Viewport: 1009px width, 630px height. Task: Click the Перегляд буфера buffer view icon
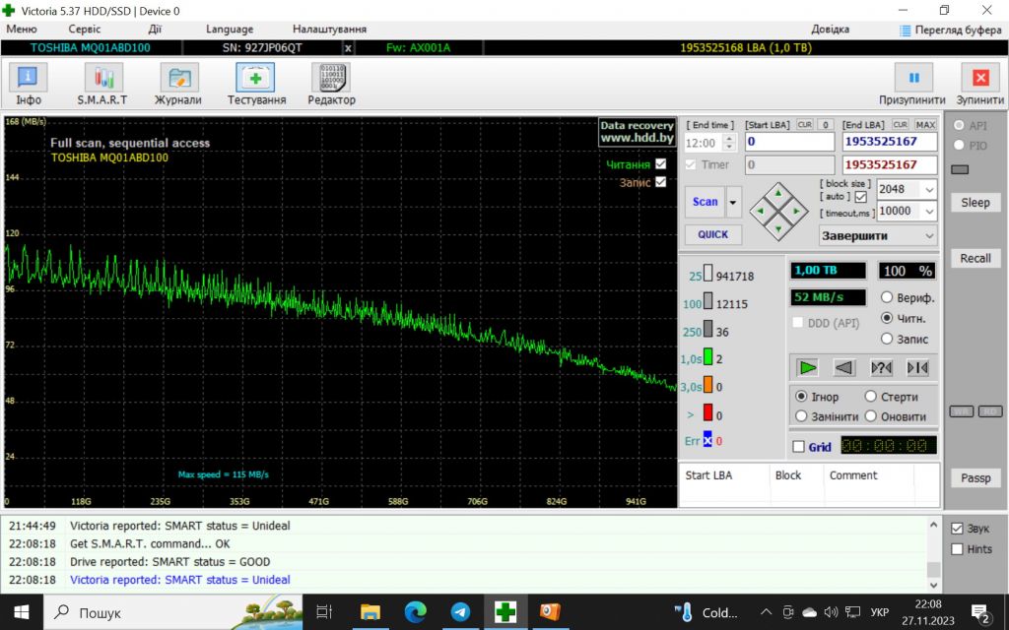(x=906, y=31)
